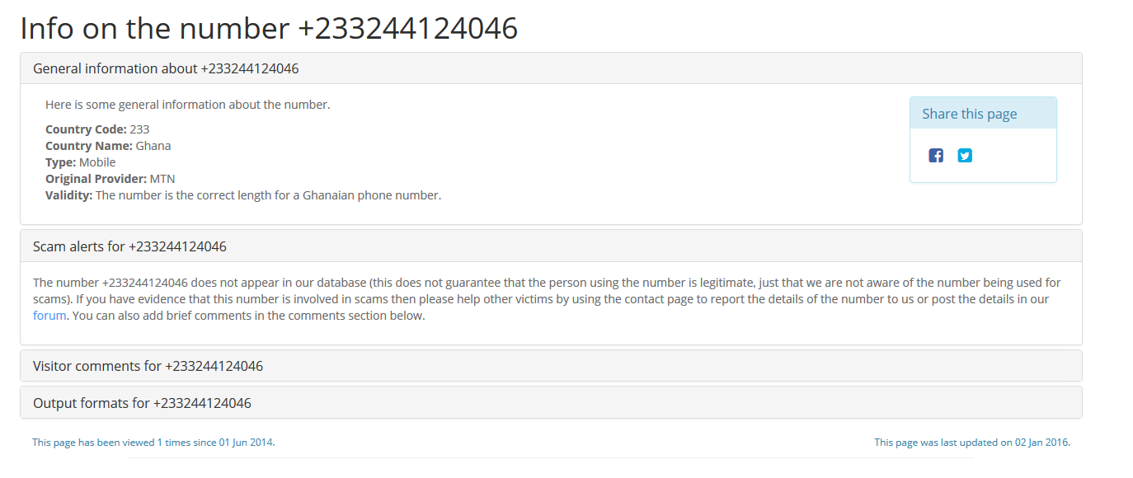The width and height of the screenshot is (1133, 478).
Task: Share this page on Facebook
Action: coord(936,156)
